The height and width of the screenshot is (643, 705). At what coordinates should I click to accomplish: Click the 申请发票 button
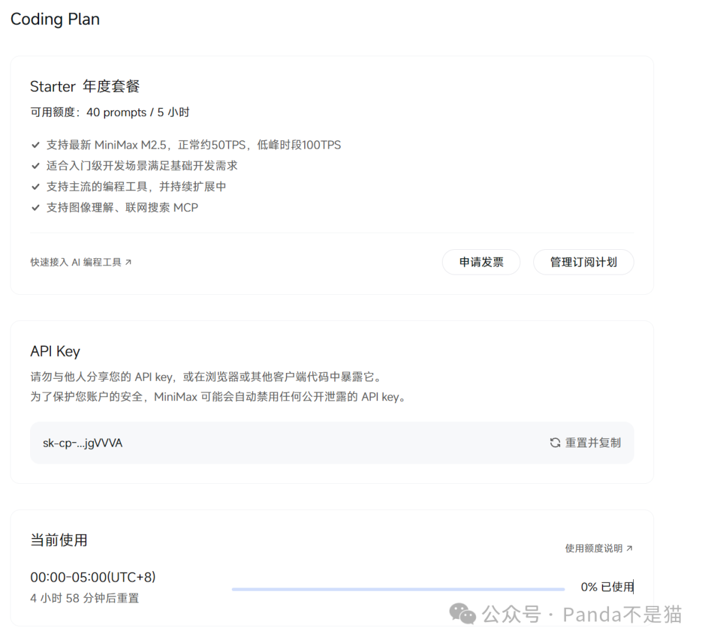(481, 262)
